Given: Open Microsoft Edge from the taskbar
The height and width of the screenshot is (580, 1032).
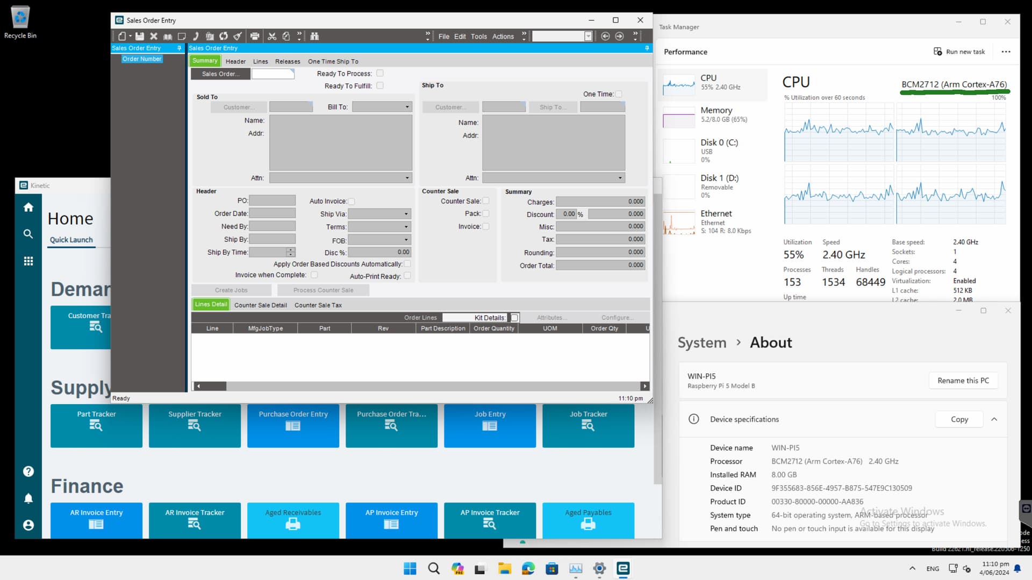Looking at the screenshot, I should pyautogui.click(x=528, y=568).
